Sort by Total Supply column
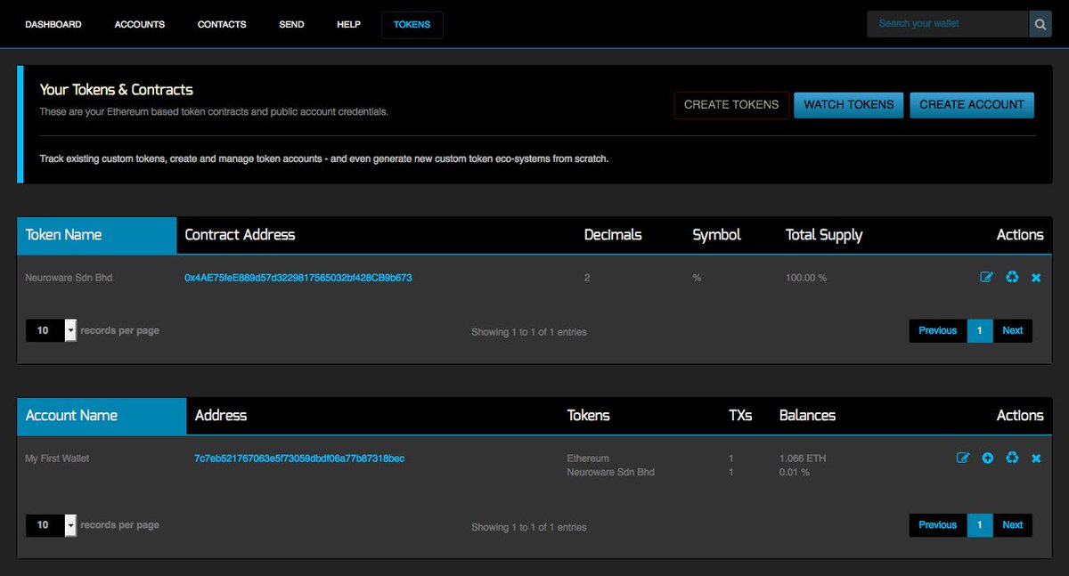The width and height of the screenshot is (1069, 576). 824,235
